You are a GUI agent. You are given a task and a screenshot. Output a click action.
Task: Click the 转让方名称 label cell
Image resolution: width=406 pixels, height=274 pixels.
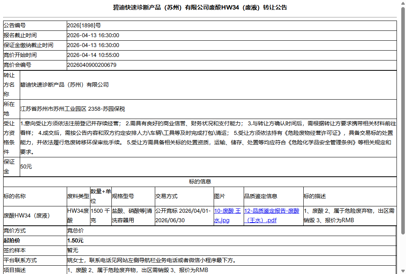coord(11,85)
